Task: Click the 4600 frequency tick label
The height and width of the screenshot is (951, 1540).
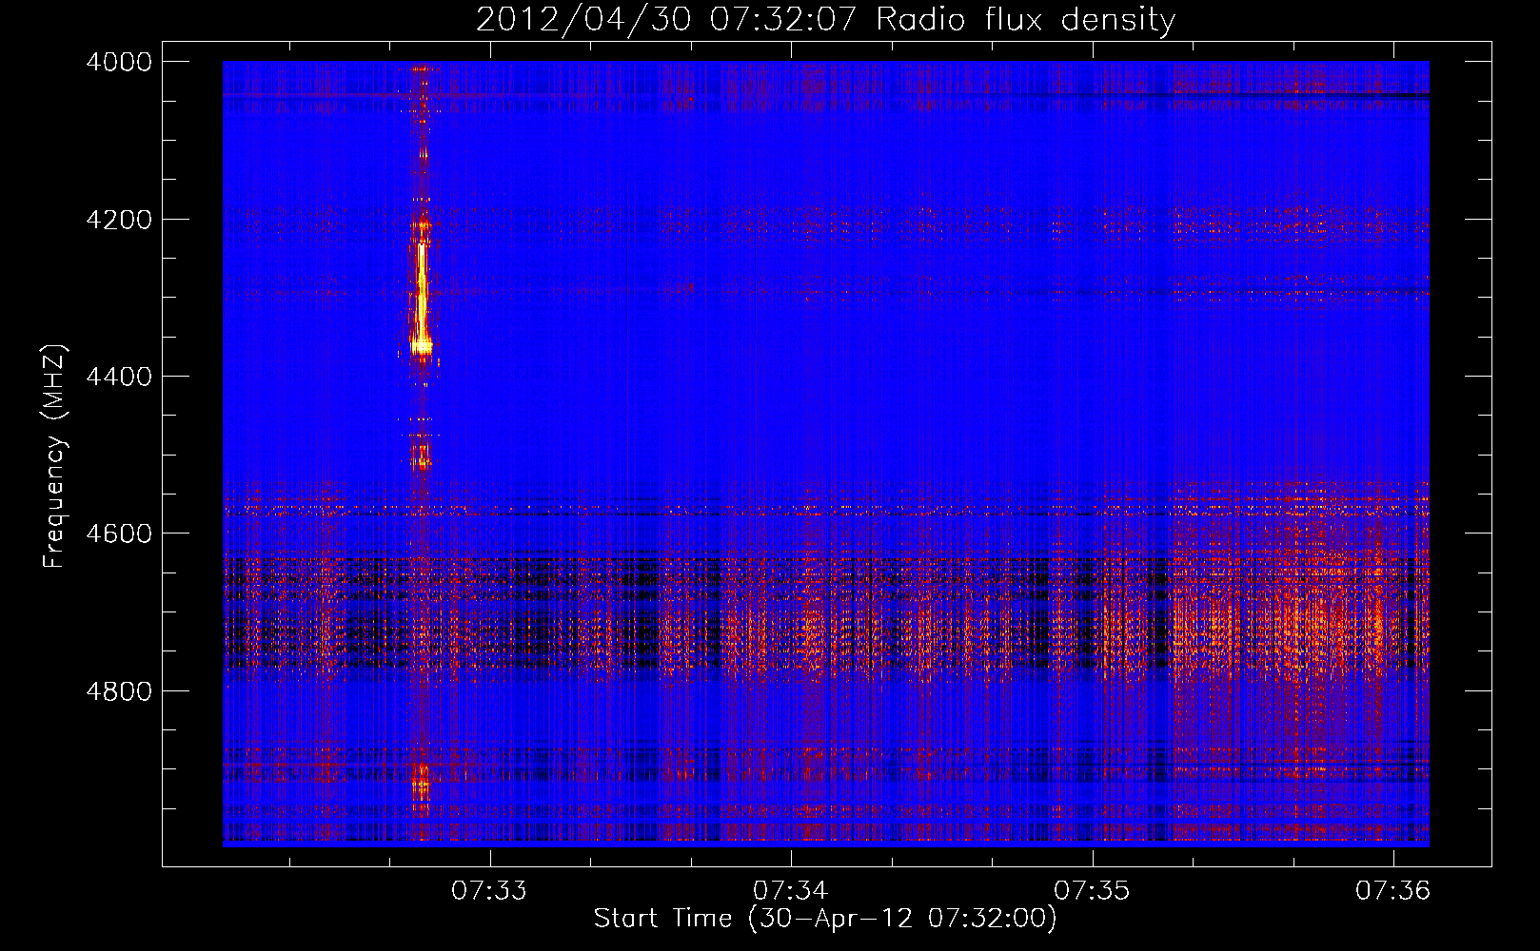Action: [x=119, y=534]
